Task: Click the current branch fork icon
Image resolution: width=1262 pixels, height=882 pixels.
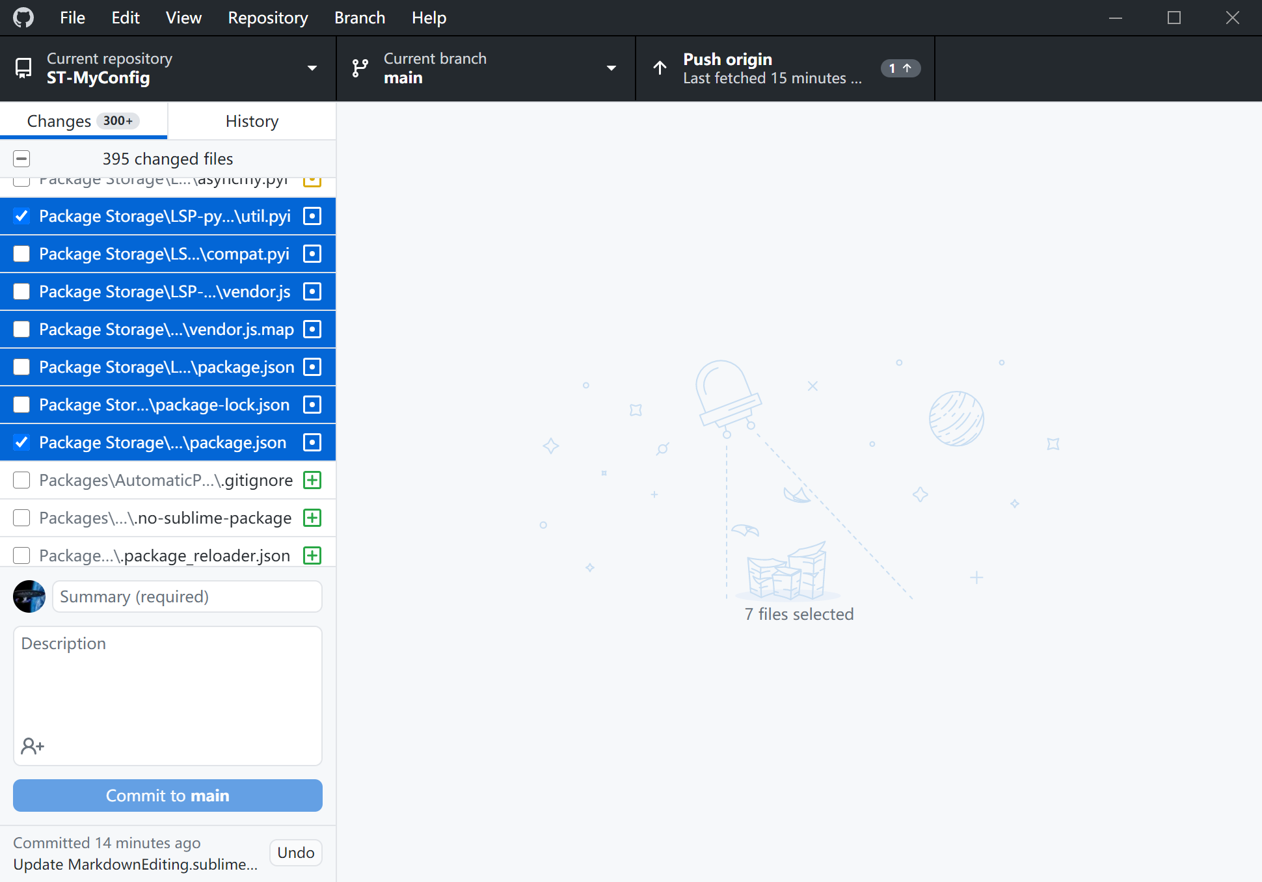Action: click(x=360, y=68)
